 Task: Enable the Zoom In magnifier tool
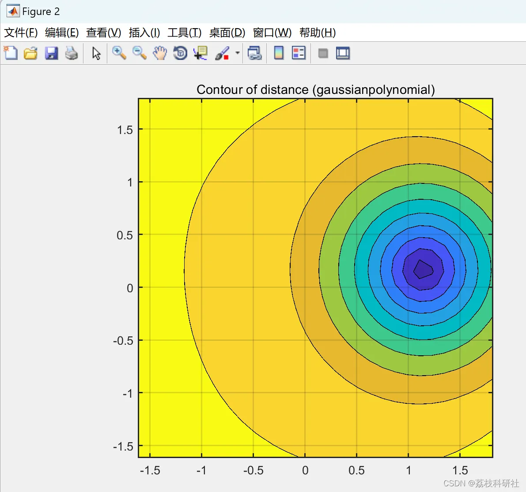pyautogui.click(x=119, y=53)
